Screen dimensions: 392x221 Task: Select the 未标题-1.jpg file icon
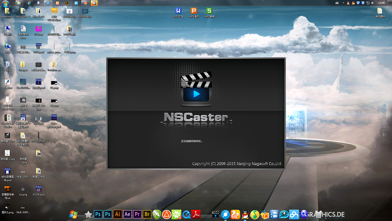pyautogui.click(x=8, y=155)
